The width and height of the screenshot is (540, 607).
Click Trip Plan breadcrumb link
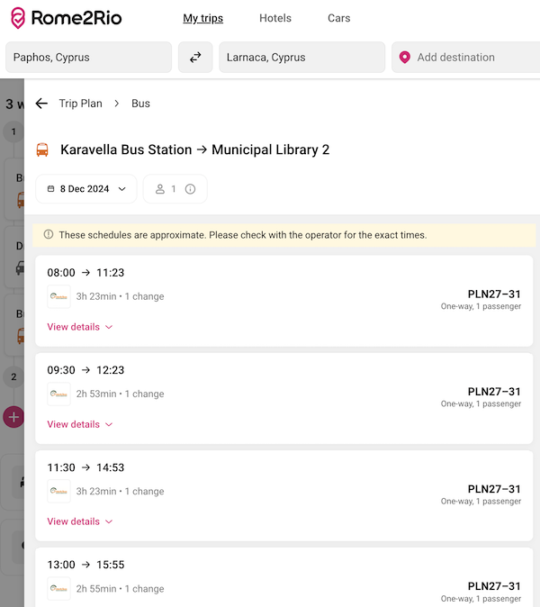pos(80,104)
